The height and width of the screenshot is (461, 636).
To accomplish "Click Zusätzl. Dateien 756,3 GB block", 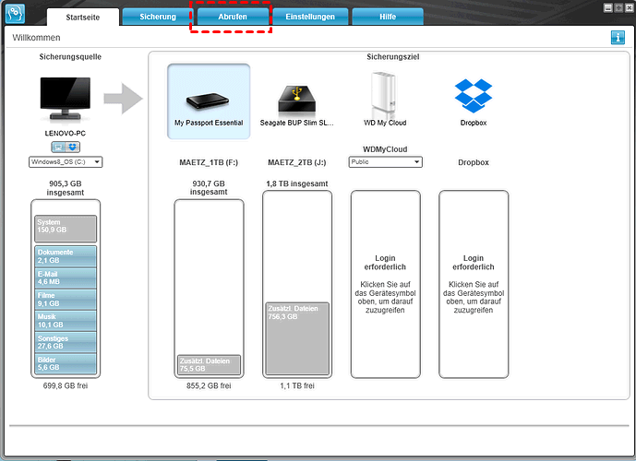I will pos(297,338).
